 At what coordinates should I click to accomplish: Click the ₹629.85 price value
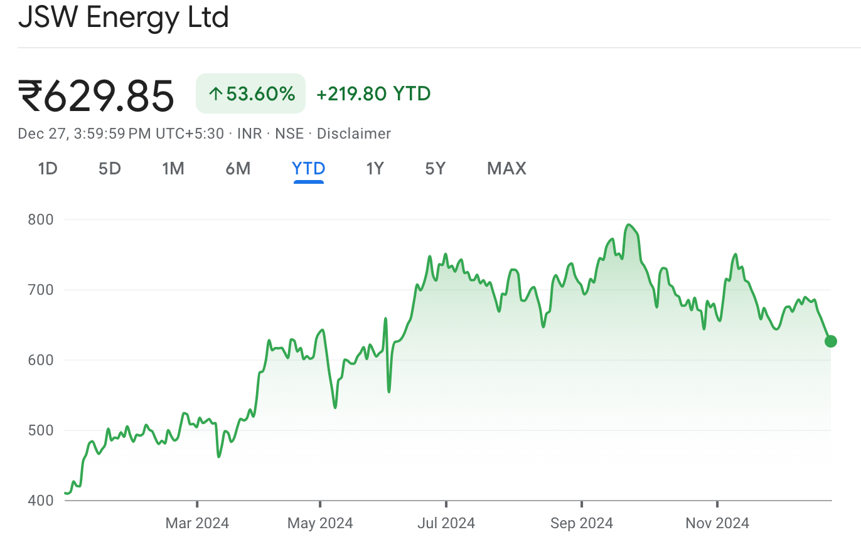point(96,95)
